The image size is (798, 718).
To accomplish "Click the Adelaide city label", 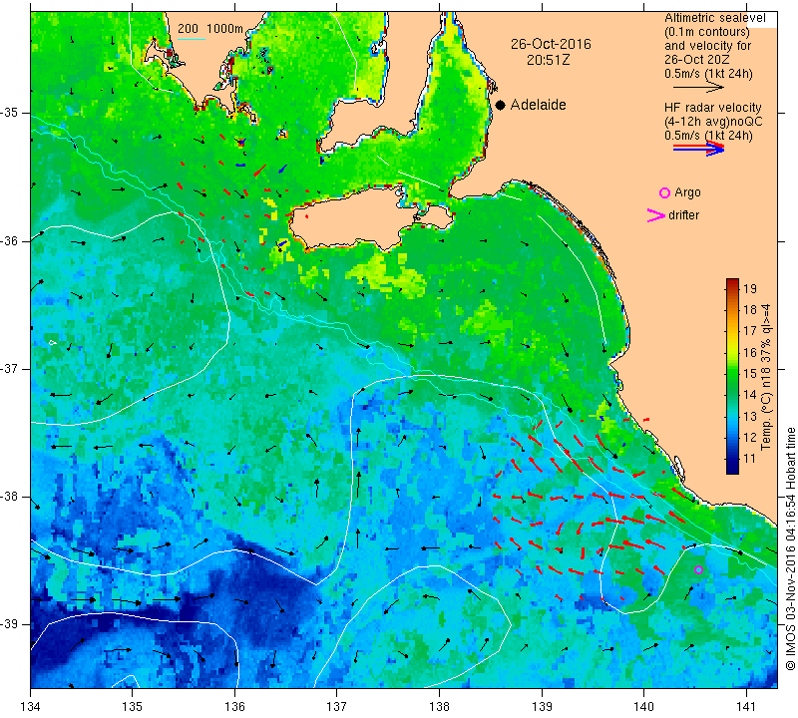I will tap(538, 105).
